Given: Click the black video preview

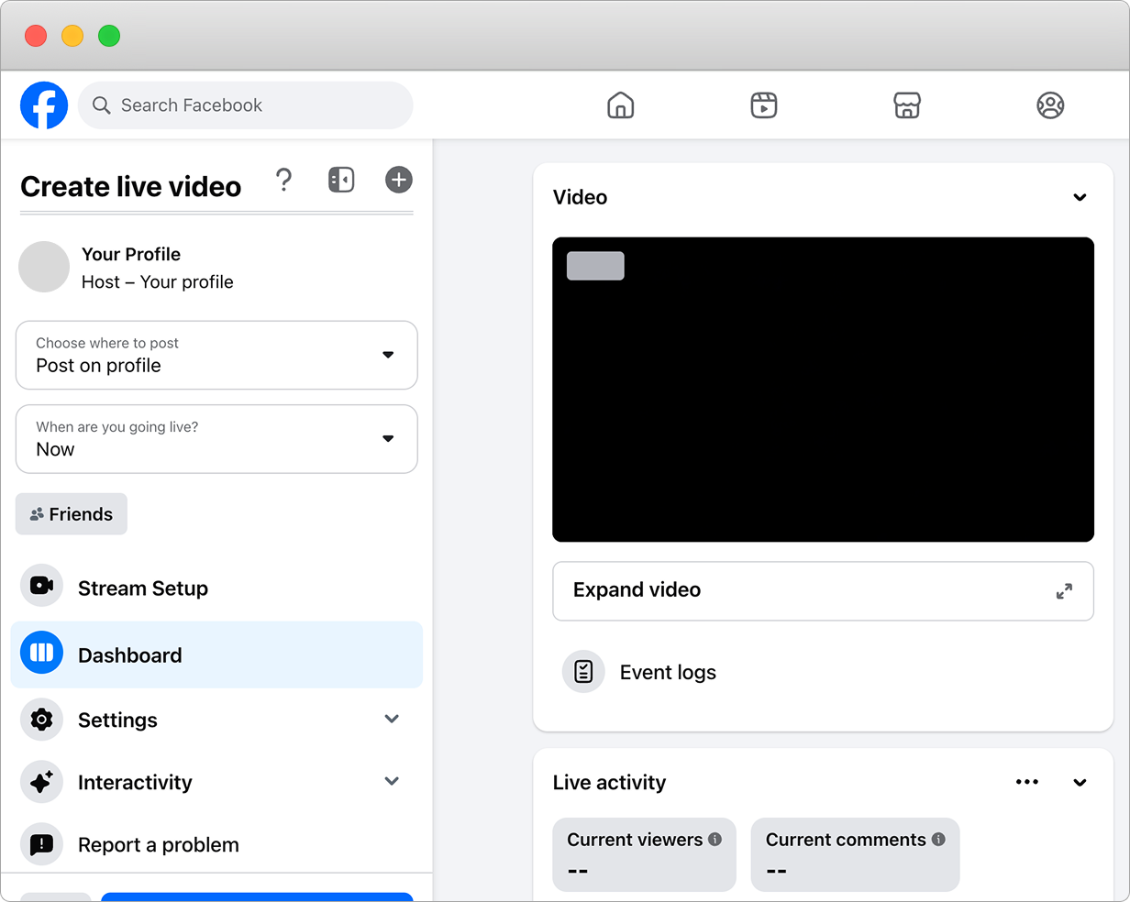Looking at the screenshot, I should point(823,390).
